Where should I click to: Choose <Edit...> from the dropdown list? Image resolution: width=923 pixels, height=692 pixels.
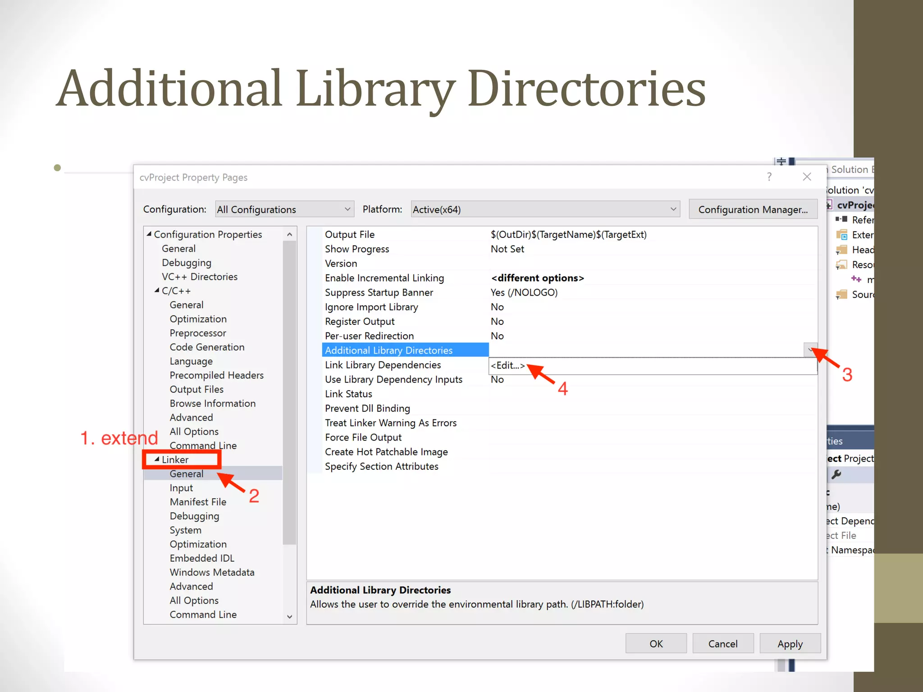508,365
